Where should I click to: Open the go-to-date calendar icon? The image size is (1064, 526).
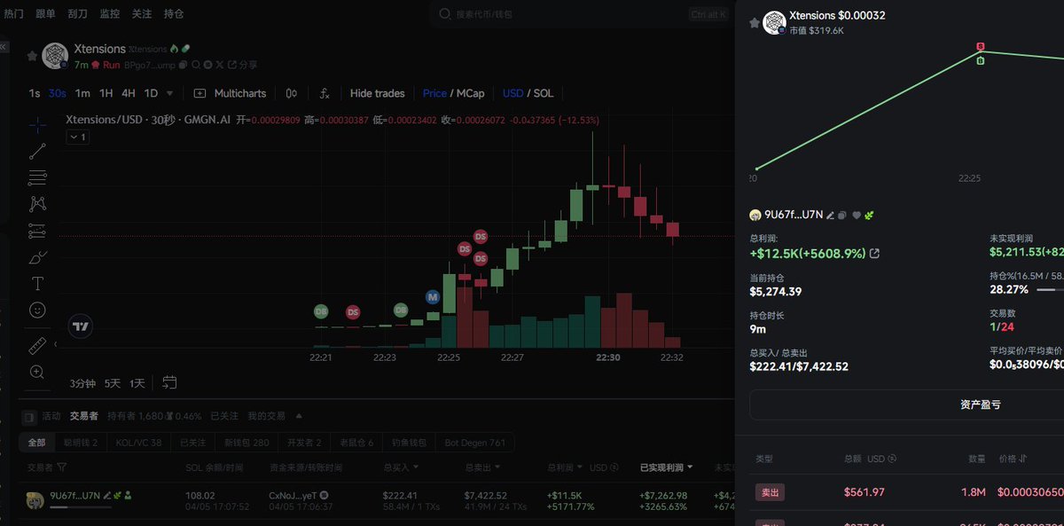click(x=170, y=382)
